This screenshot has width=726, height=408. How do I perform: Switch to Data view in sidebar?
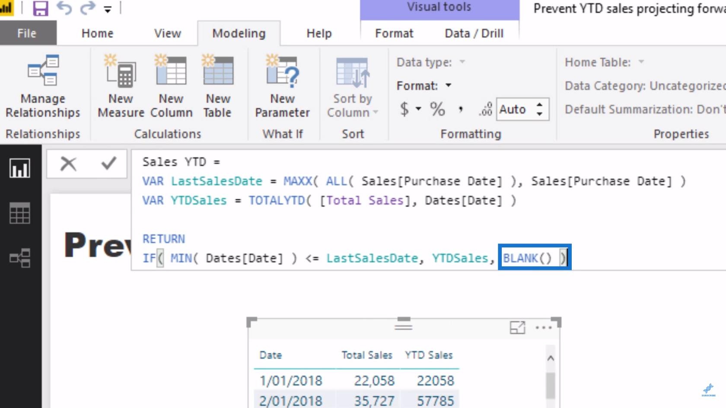(x=20, y=213)
